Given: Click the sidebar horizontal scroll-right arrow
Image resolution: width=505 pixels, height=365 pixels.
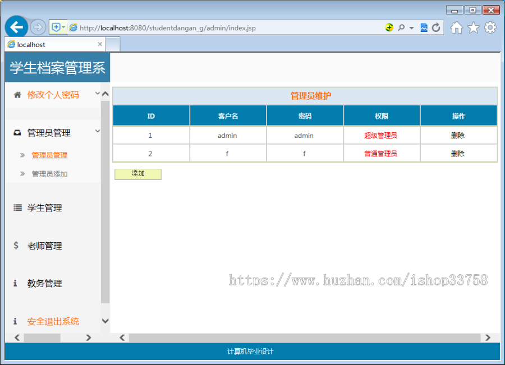Looking at the screenshot, I should coord(89,338).
